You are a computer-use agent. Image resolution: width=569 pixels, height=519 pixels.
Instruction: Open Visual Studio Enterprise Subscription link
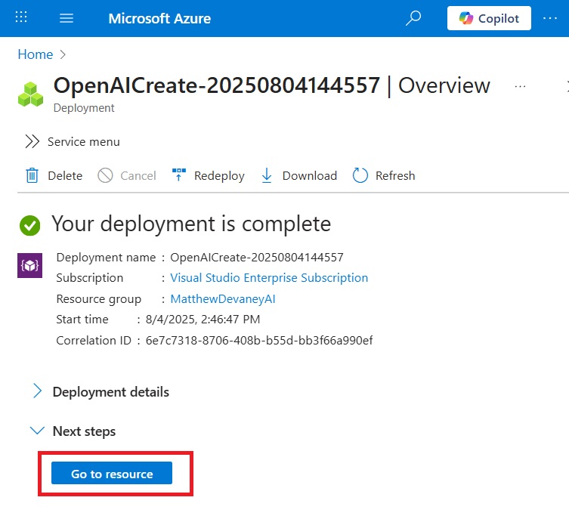click(269, 278)
